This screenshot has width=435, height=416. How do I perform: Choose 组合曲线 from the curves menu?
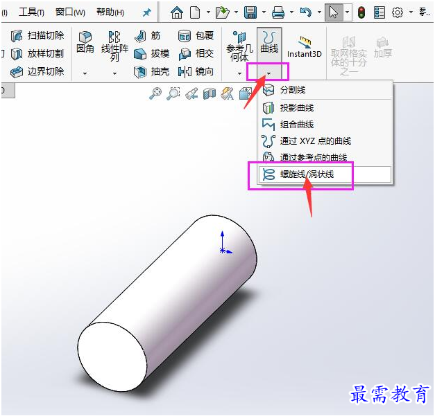tap(325, 125)
